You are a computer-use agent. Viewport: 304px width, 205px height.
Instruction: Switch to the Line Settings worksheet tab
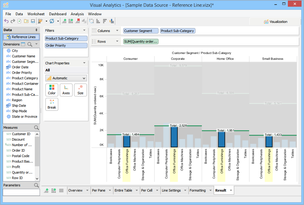(x=171, y=190)
